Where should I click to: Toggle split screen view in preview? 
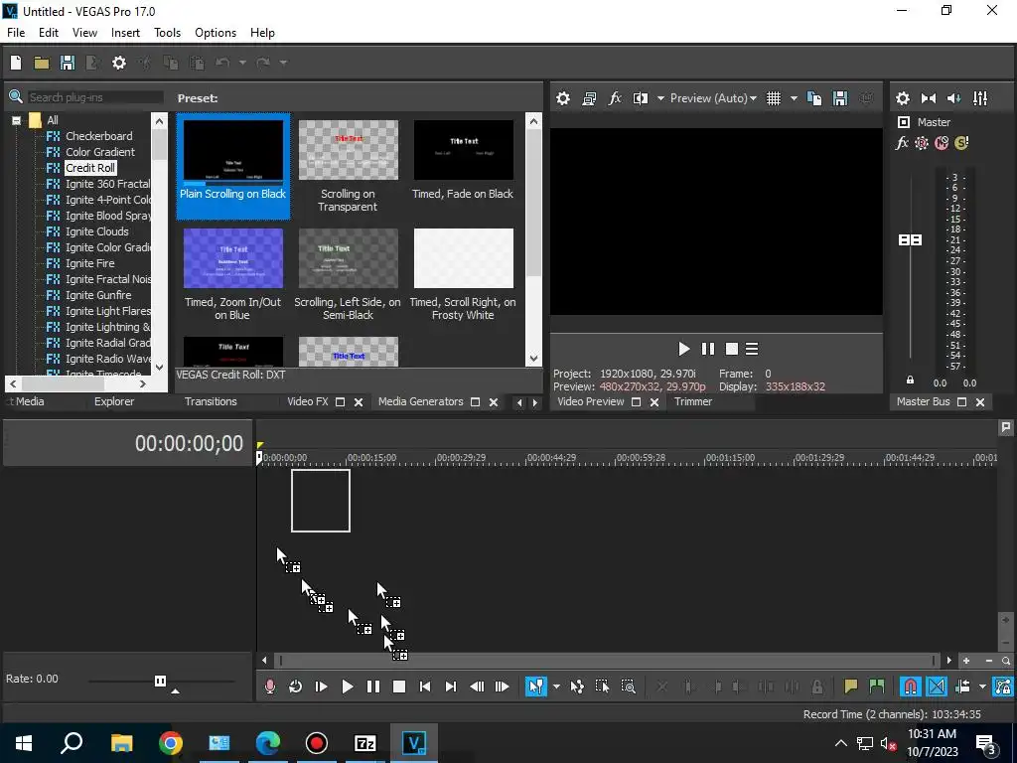[x=641, y=98]
